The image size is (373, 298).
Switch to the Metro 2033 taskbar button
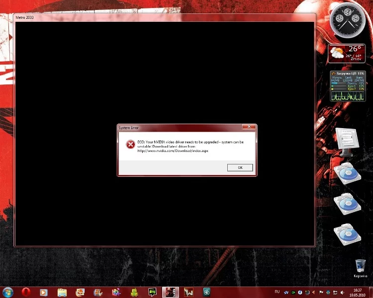170,293
